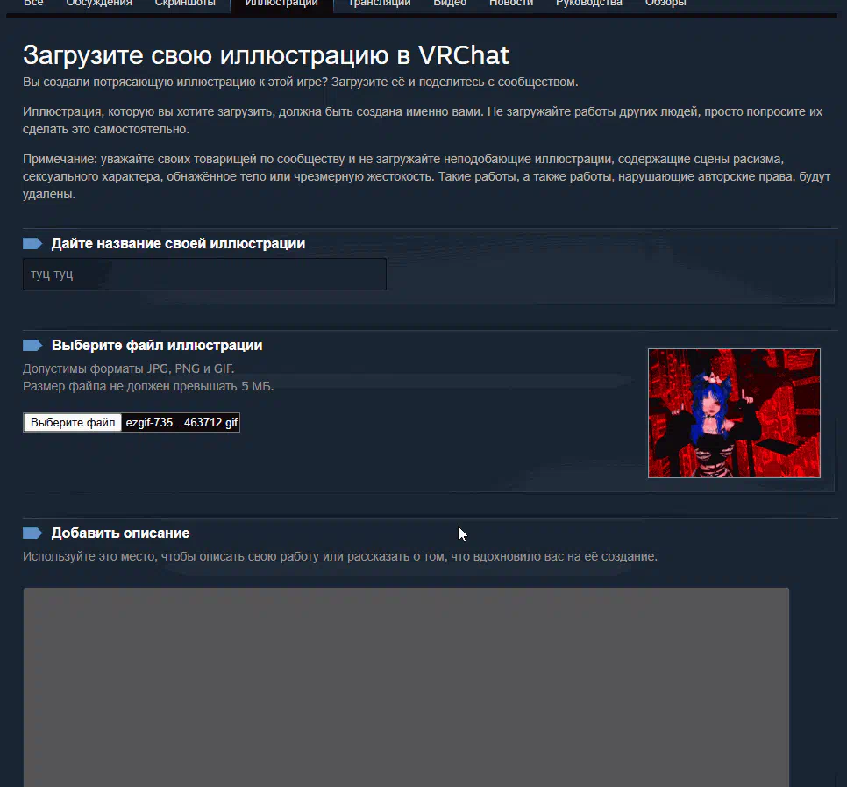The height and width of the screenshot is (787, 847).
Task: Click the "Добавить описание" heading
Action: (120, 533)
